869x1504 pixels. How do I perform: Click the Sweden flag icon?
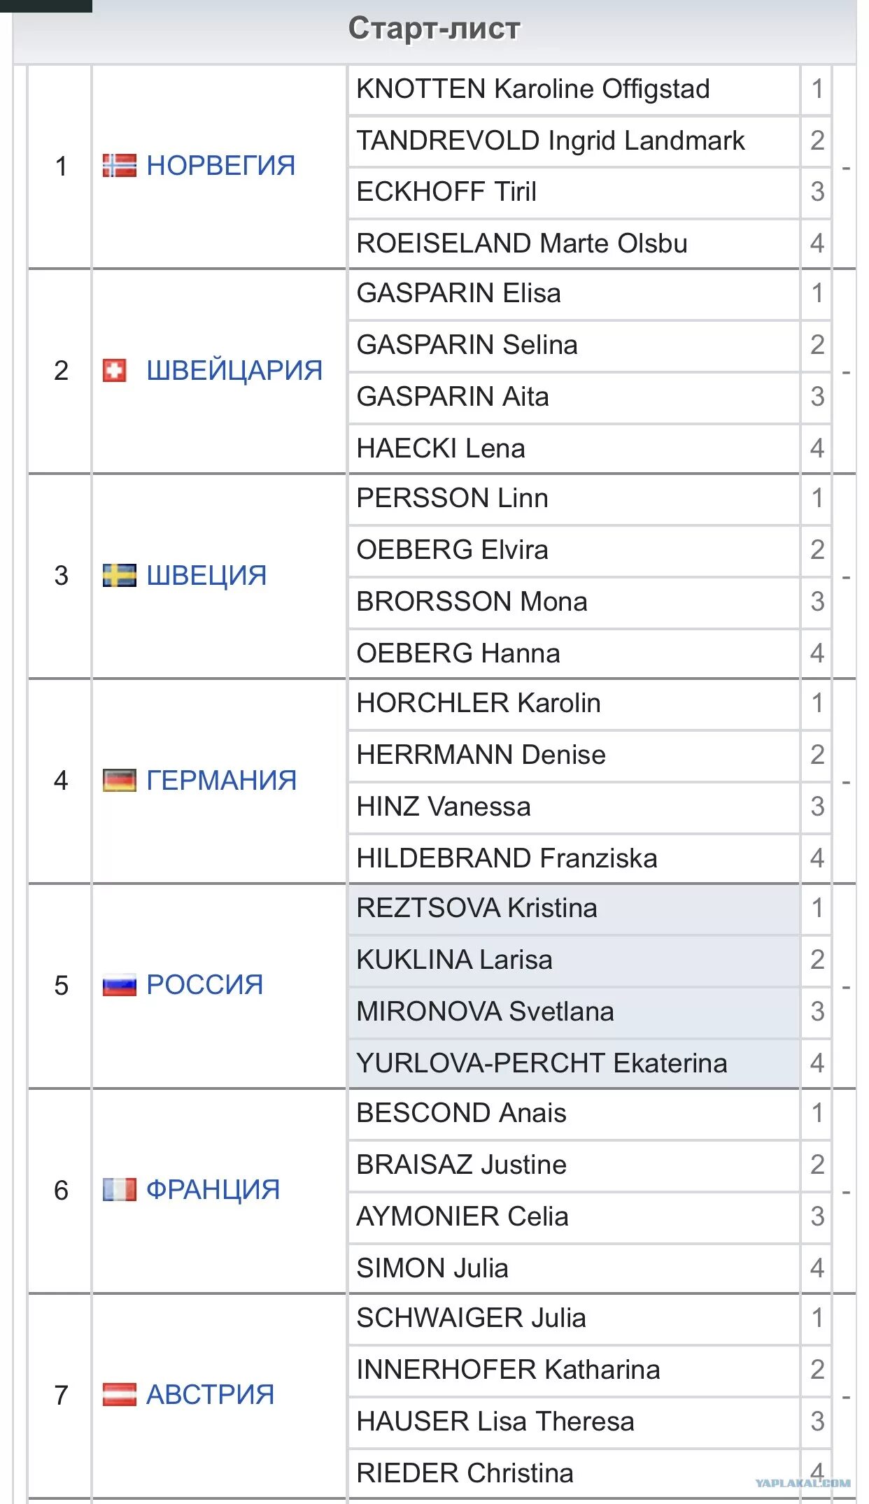[x=119, y=576]
